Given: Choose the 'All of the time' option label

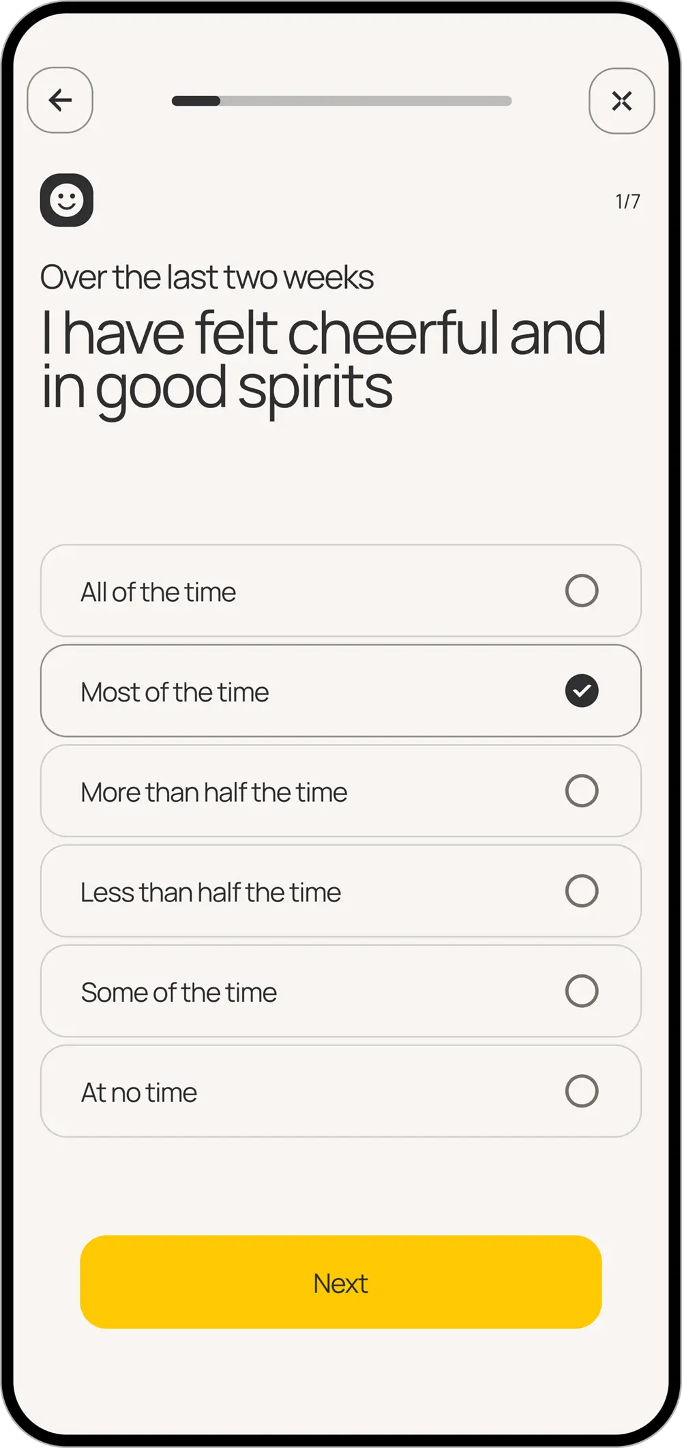Looking at the screenshot, I should point(158,592).
